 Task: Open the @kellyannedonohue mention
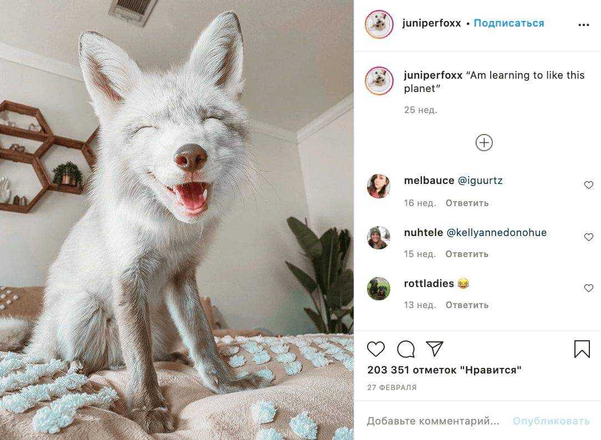point(497,232)
